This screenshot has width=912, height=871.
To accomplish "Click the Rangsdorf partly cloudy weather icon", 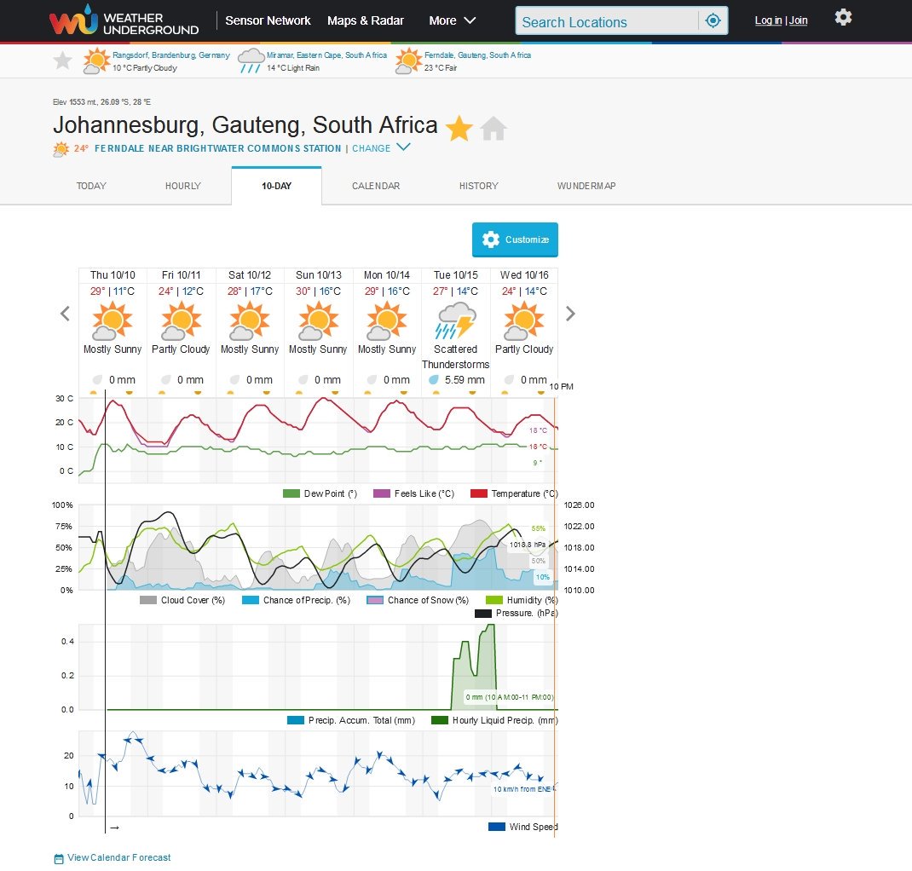I will pyautogui.click(x=96, y=60).
